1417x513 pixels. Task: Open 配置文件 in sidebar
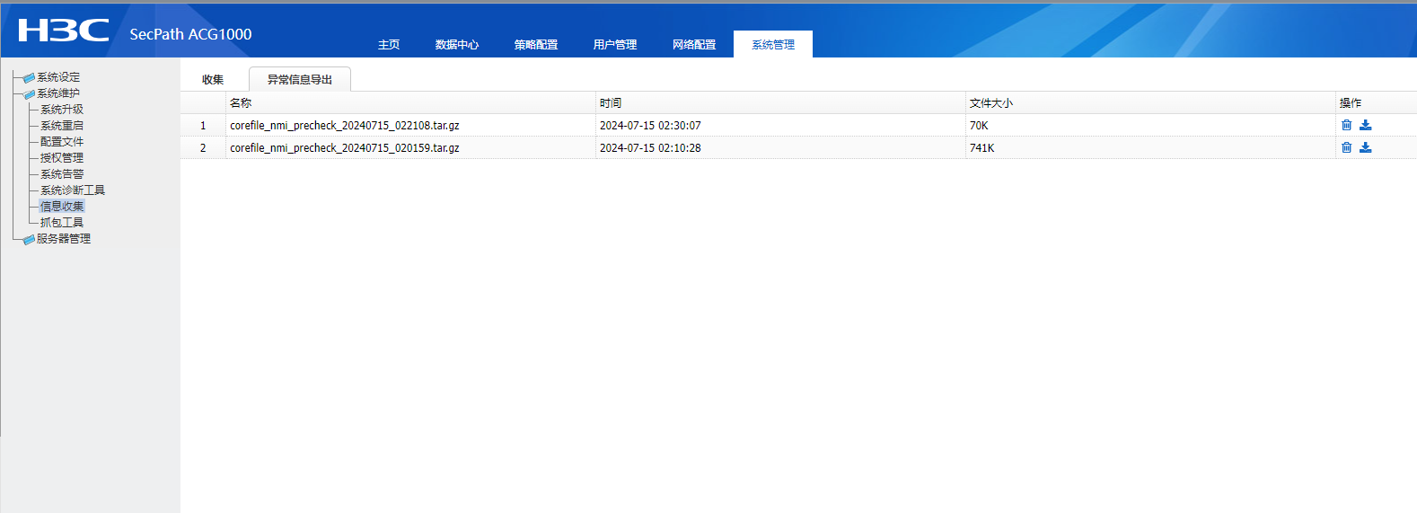[x=62, y=142]
